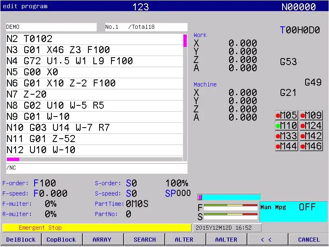Toggle the M24 indicator button
The height and width of the screenshot is (247, 329).
(311, 126)
